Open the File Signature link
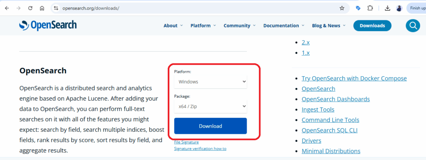The height and width of the screenshot is (160, 426). (186, 142)
